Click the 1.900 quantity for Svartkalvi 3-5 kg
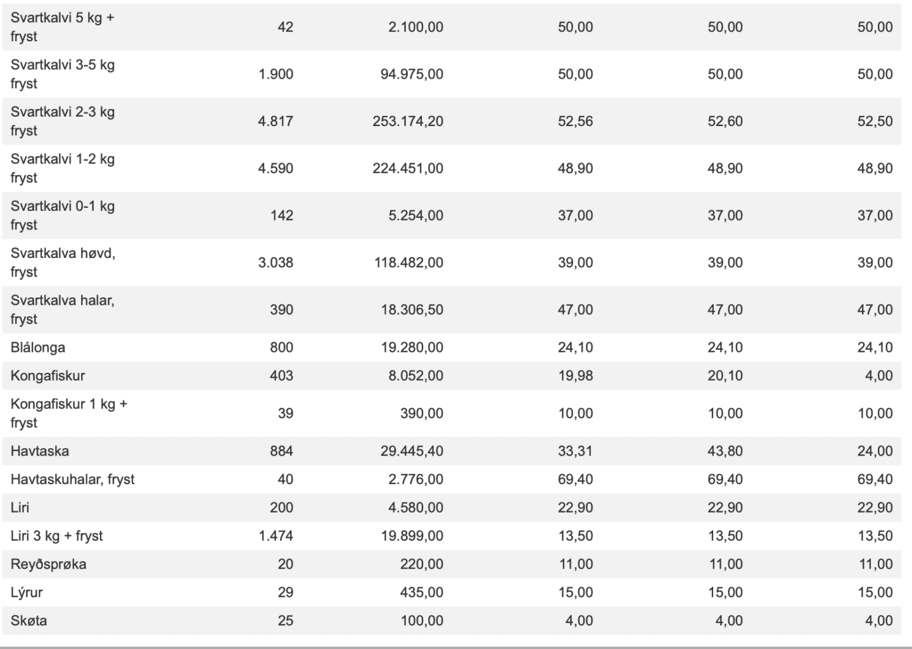This screenshot has height=649, width=912. (275, 74)
